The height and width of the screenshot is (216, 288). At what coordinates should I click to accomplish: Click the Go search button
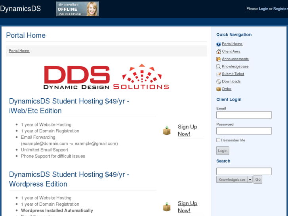(258, 180)
